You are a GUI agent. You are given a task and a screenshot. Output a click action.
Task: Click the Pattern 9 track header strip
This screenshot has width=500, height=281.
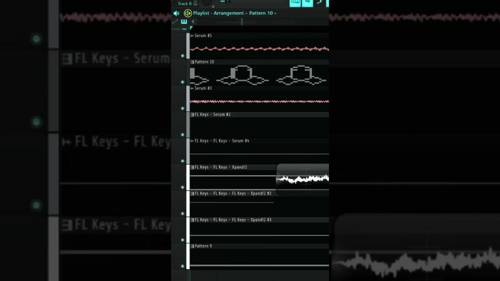coord(188,256)
